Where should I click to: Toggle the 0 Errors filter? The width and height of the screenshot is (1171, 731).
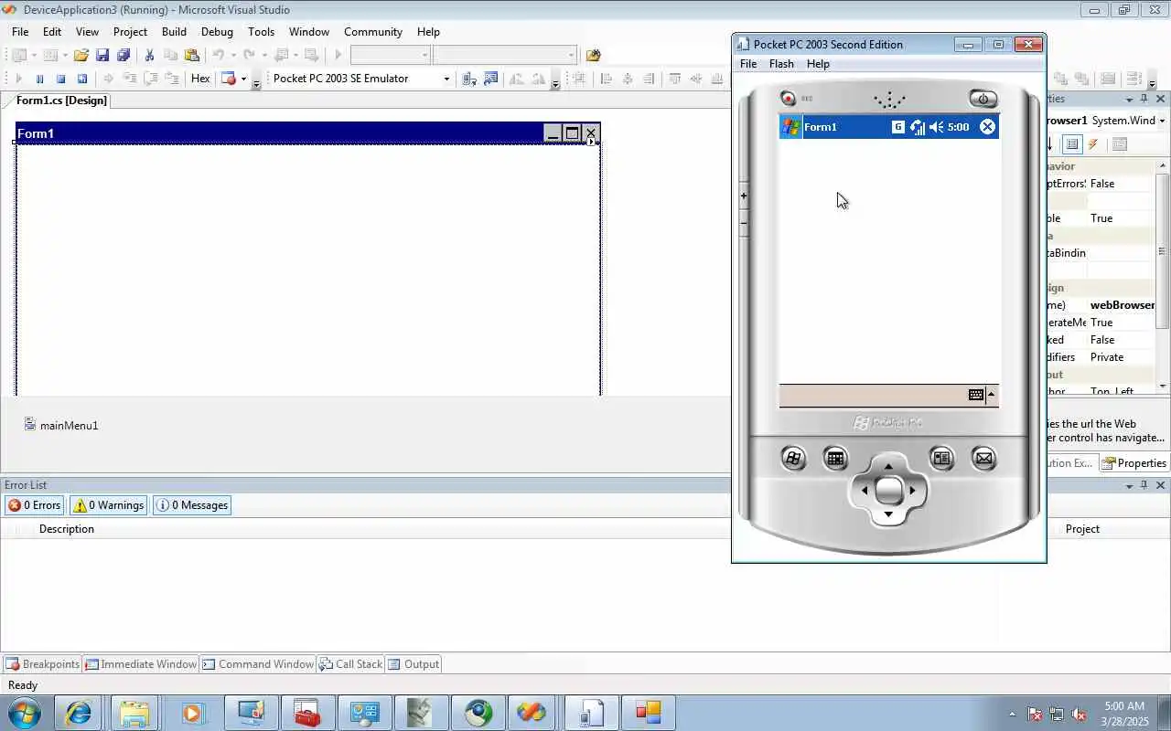click(34, 505)
